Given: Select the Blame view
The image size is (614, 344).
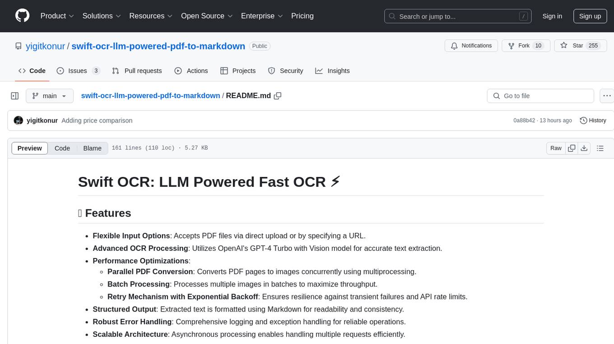Looking at the screenshot, I should (92, 148).
